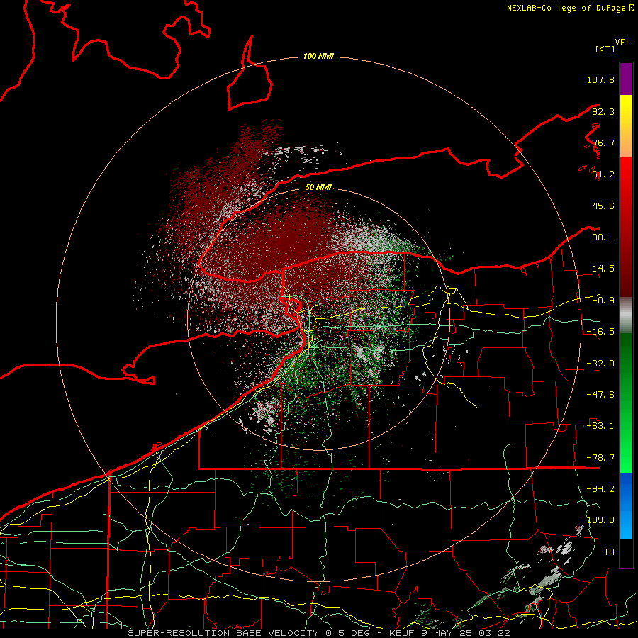The height and width of the screenshot is (638, 638).
Task: Click the 92.3 legend value
Action: click(603, 111)
